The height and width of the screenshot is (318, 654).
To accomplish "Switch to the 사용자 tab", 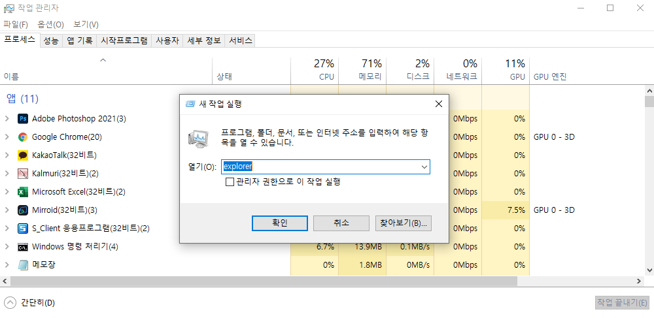I will (167, 40).
